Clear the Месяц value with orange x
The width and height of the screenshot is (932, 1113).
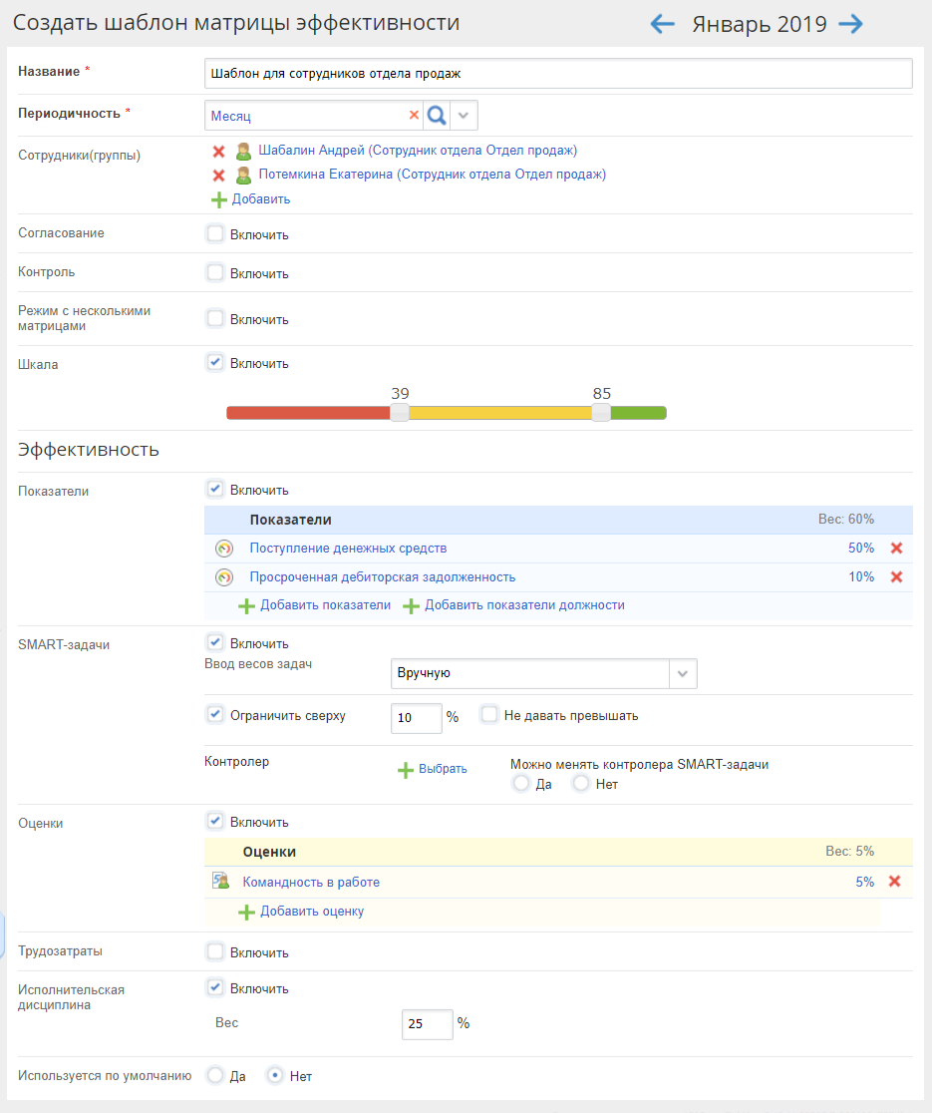[x=414, y=116]
